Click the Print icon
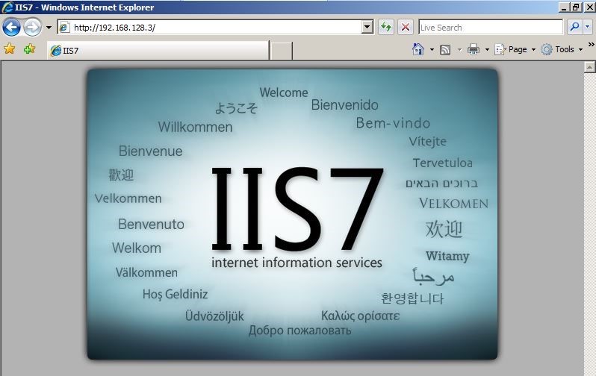This screenshot has width=596, height=376. pos(474,49)
